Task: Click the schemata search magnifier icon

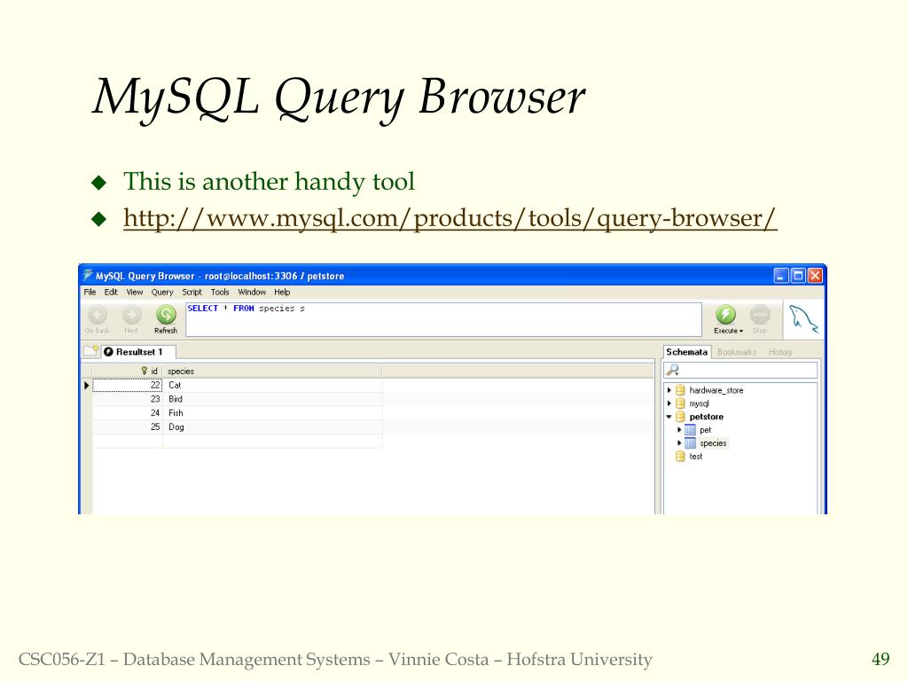Action: [x=672, y=370]
